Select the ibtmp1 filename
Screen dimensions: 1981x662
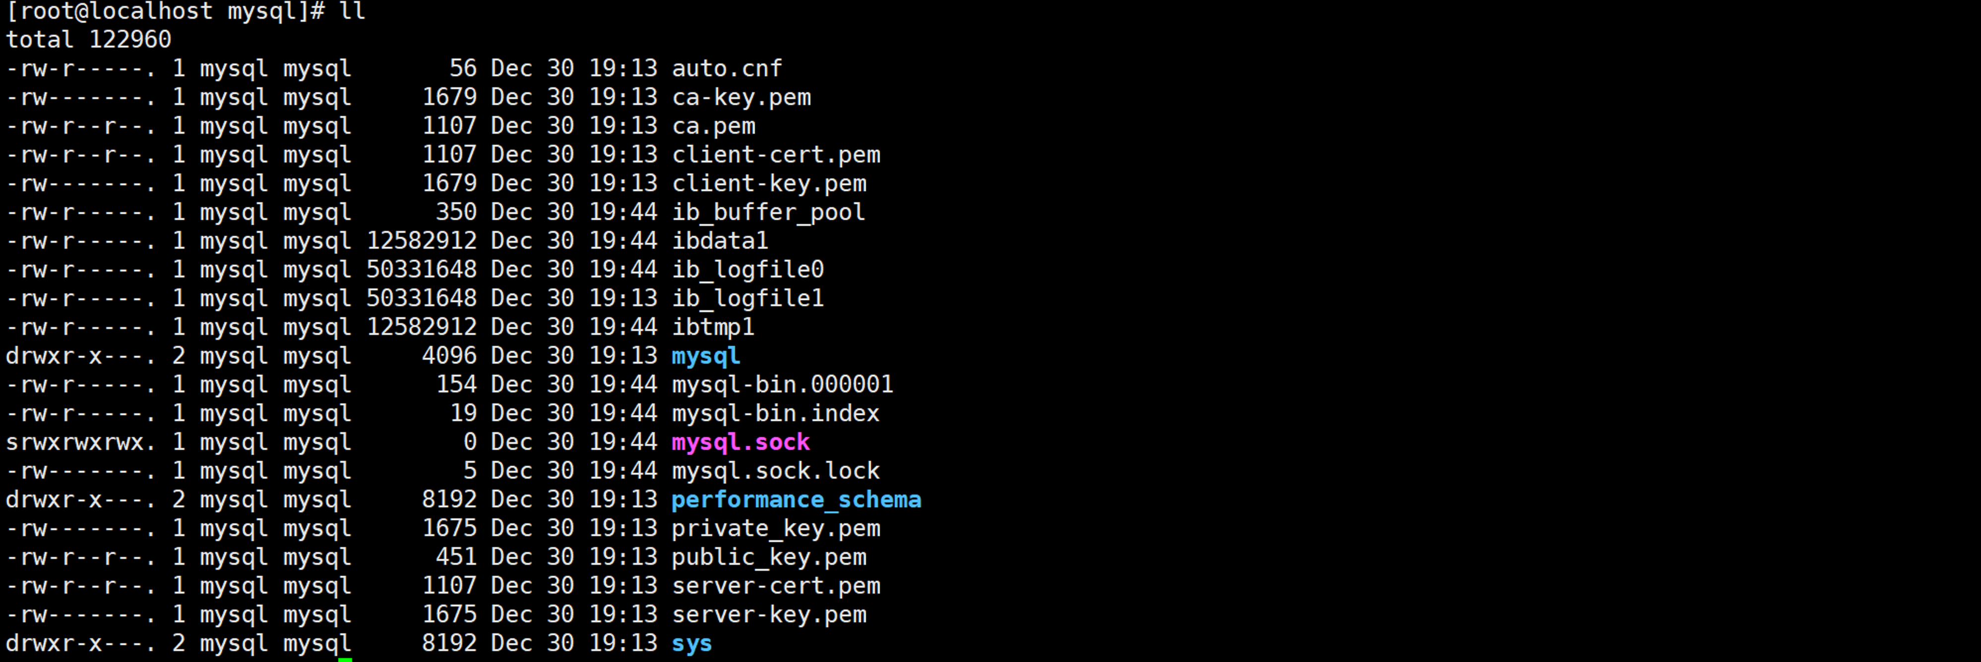713,328
